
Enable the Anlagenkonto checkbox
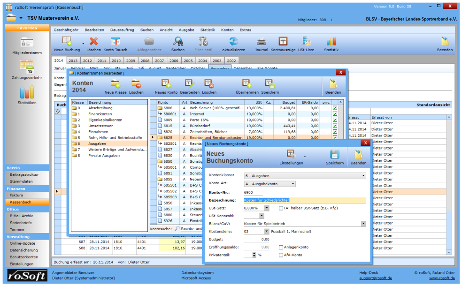281,247
